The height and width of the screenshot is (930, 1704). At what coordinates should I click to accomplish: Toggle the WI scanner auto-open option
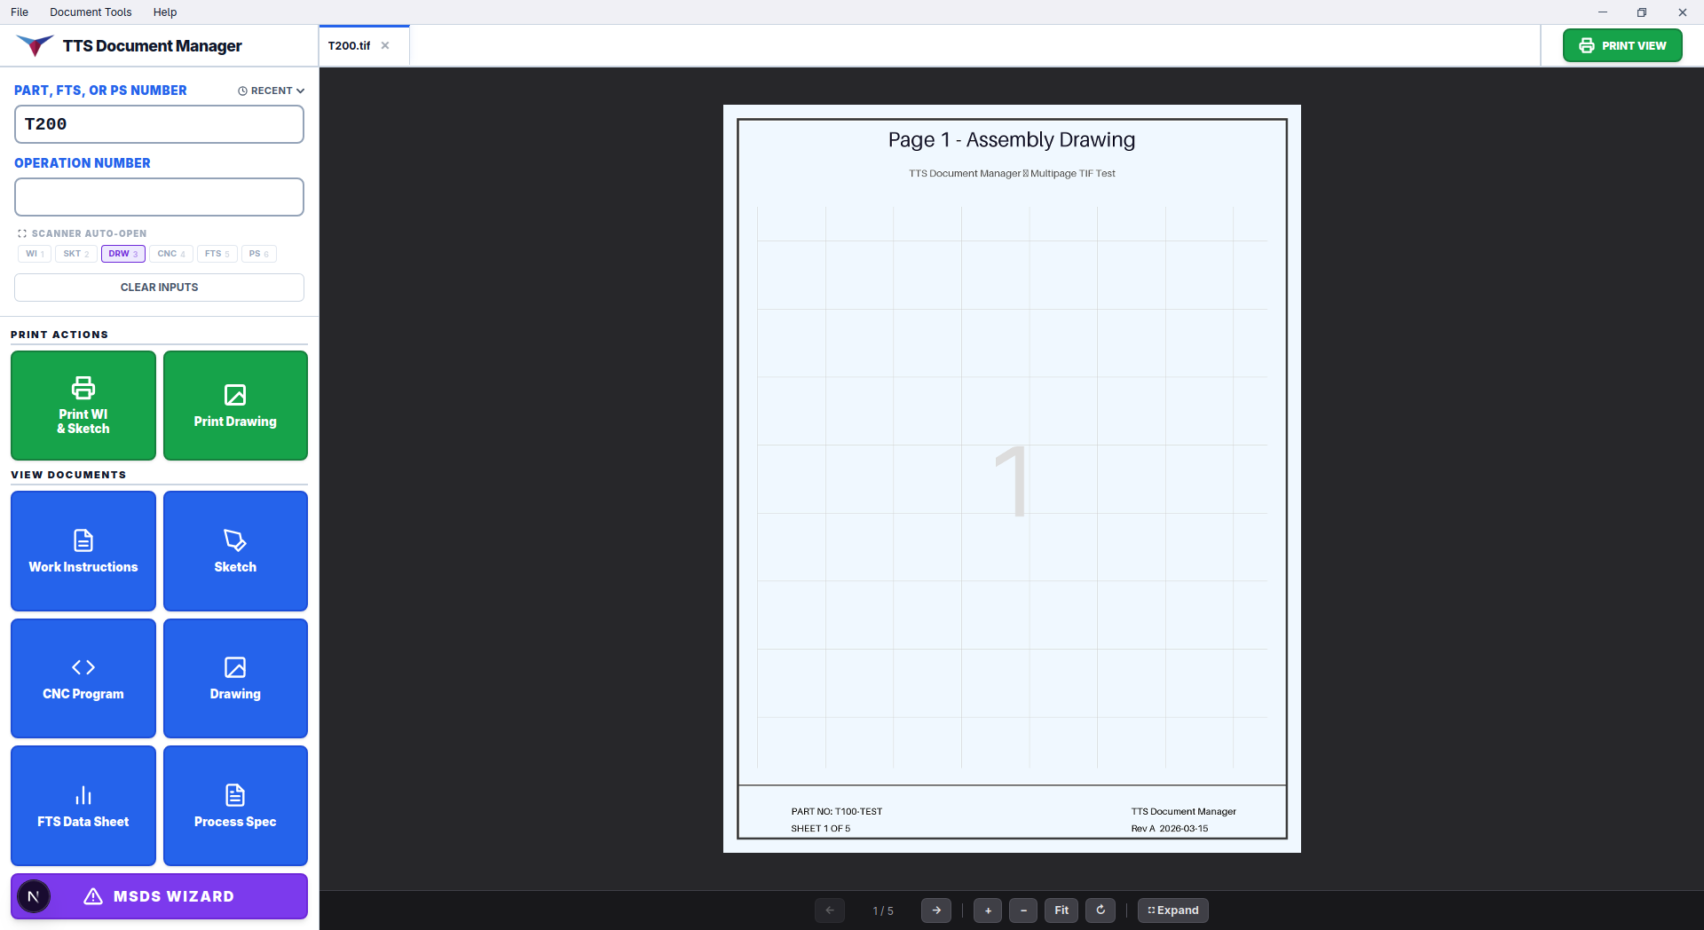pyautogui.click(x=34, y=254)
